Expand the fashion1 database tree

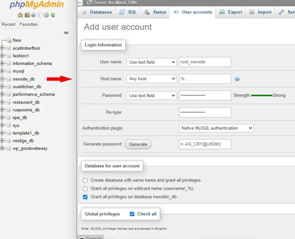(2, 56)
